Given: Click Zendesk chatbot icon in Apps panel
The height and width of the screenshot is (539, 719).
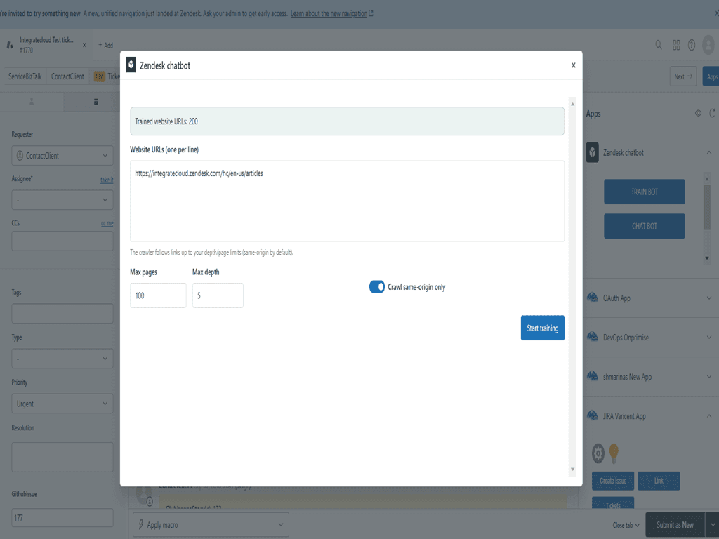Looking at the screenshot, I should [x=593, y=152].
